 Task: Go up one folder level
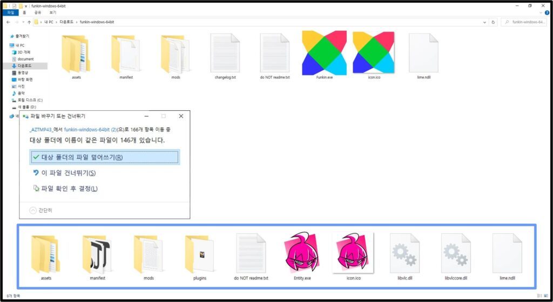click(29, 22)
